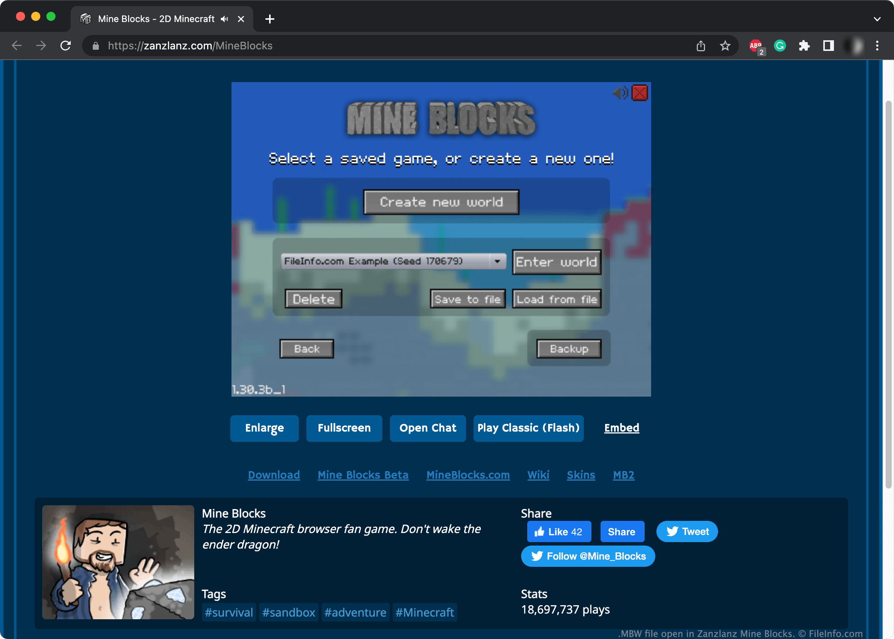
Task: Open the Wiki link
Action: [x=537, y=475]
